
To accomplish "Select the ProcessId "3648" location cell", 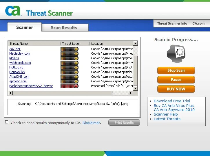I will pos(112,86).
